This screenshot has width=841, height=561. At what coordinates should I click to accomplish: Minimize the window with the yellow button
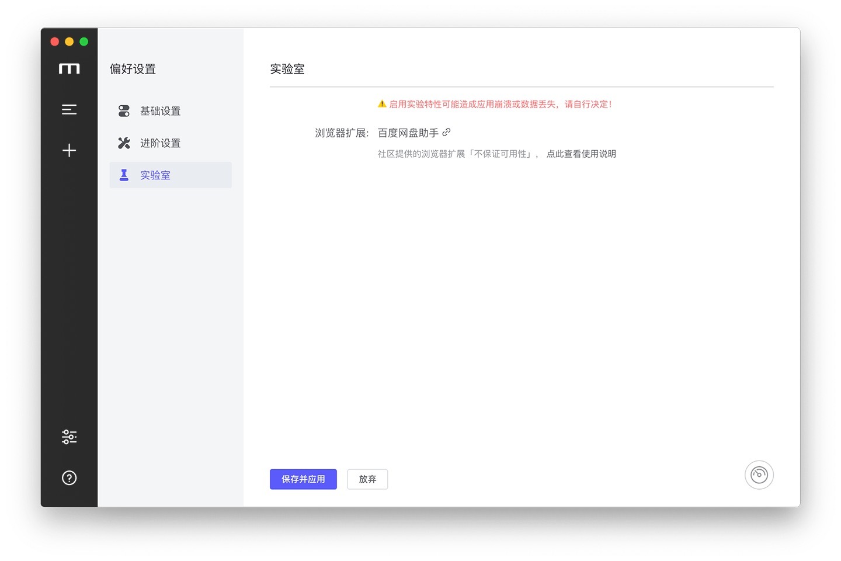(x=69, y=41)
